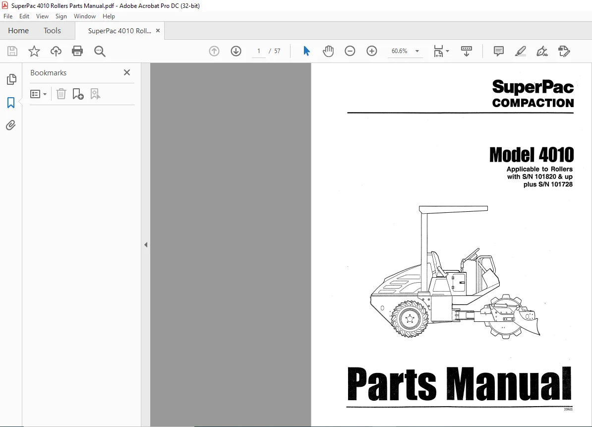
Task: Collapse the navigation pane arrow
Action: tap(146, 244)
